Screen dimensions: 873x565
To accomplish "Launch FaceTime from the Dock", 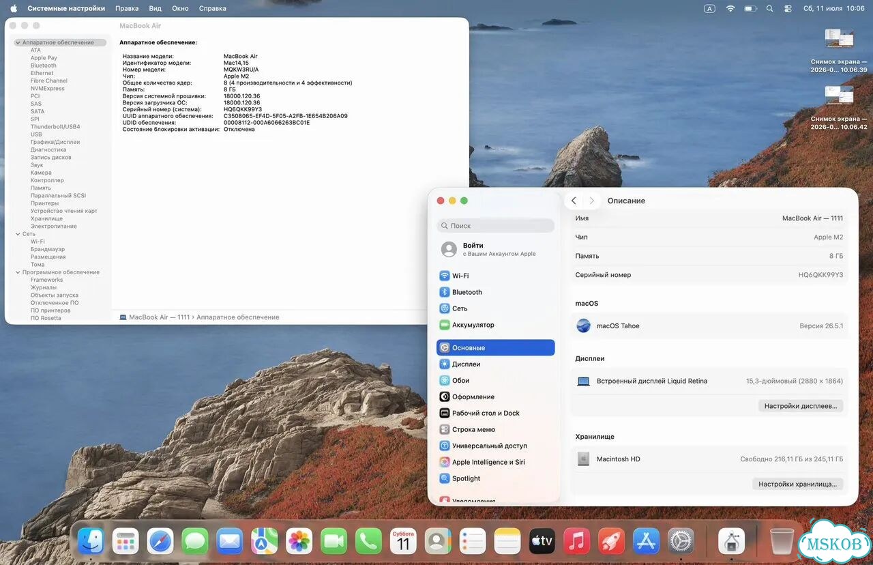I will click(334, 542).
